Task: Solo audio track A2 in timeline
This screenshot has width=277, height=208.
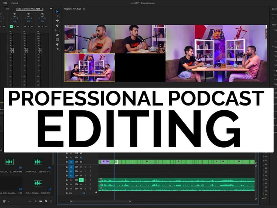Action: [86, 171]
